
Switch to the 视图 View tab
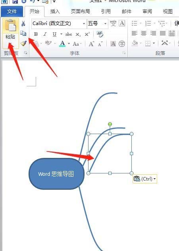[x=167, y=12]
